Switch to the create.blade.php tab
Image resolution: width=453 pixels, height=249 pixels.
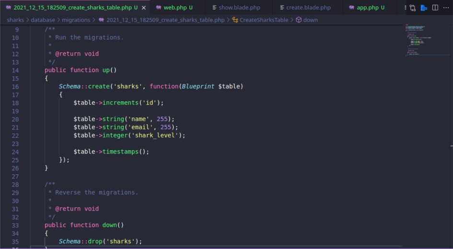pyautogui.click(x=307, y=8)
